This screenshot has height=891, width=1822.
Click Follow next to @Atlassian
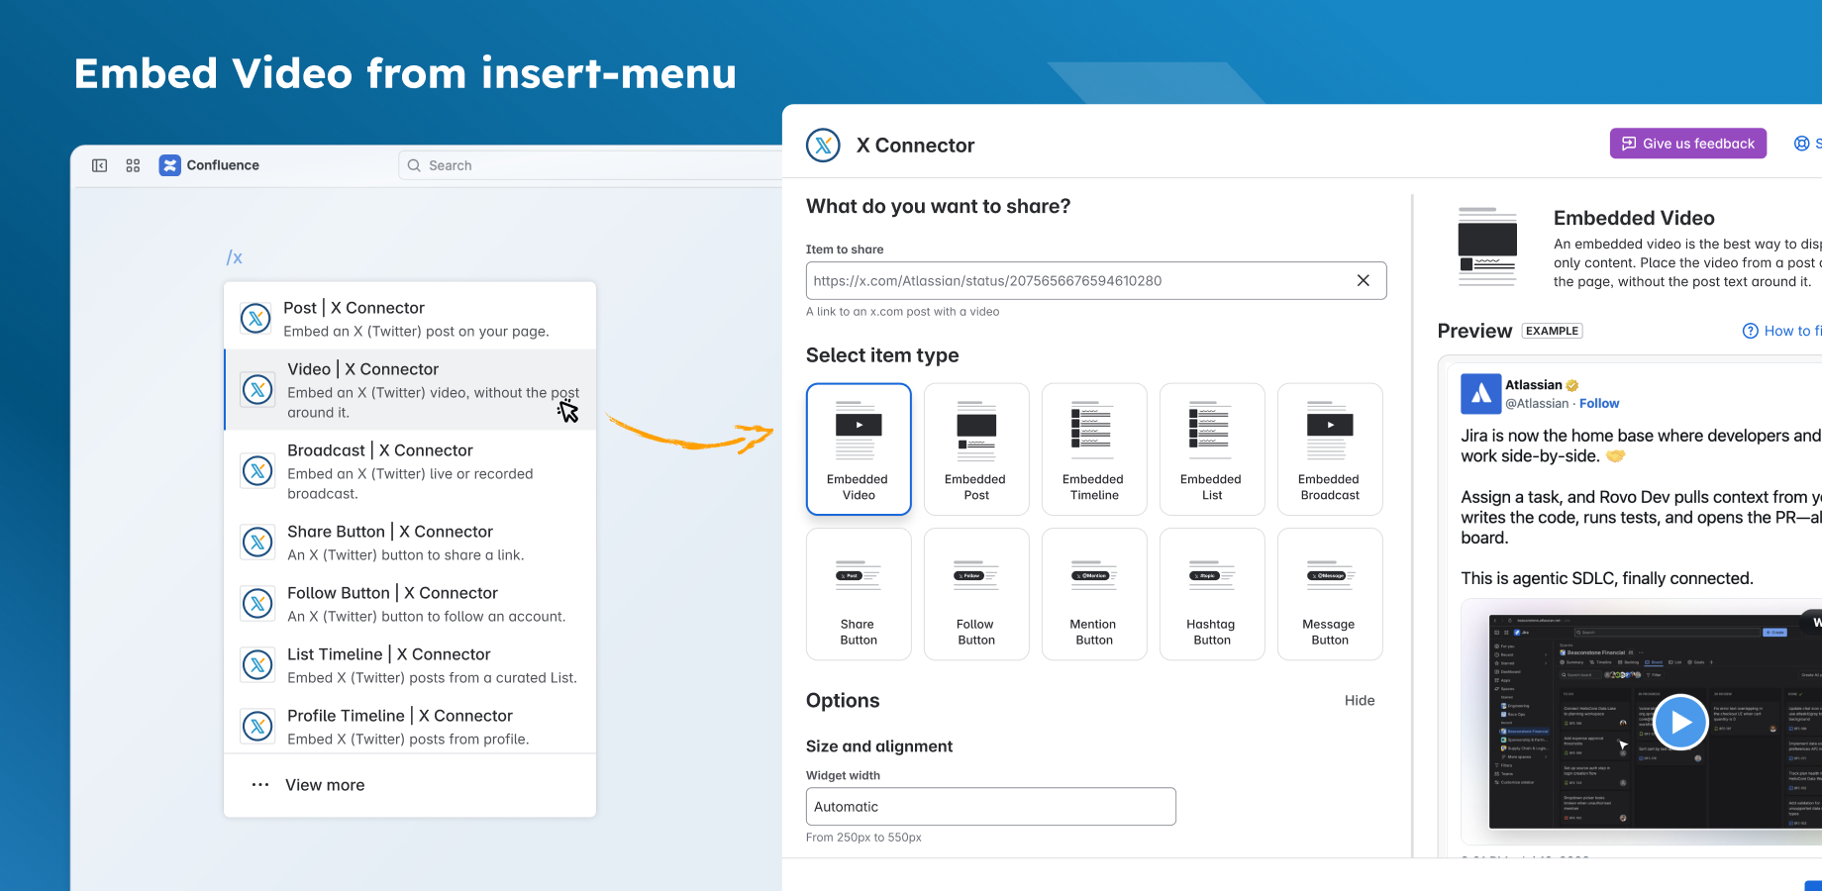pos(1599,403)
